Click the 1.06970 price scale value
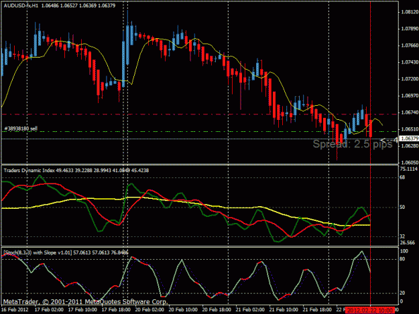 coord(410,96)
